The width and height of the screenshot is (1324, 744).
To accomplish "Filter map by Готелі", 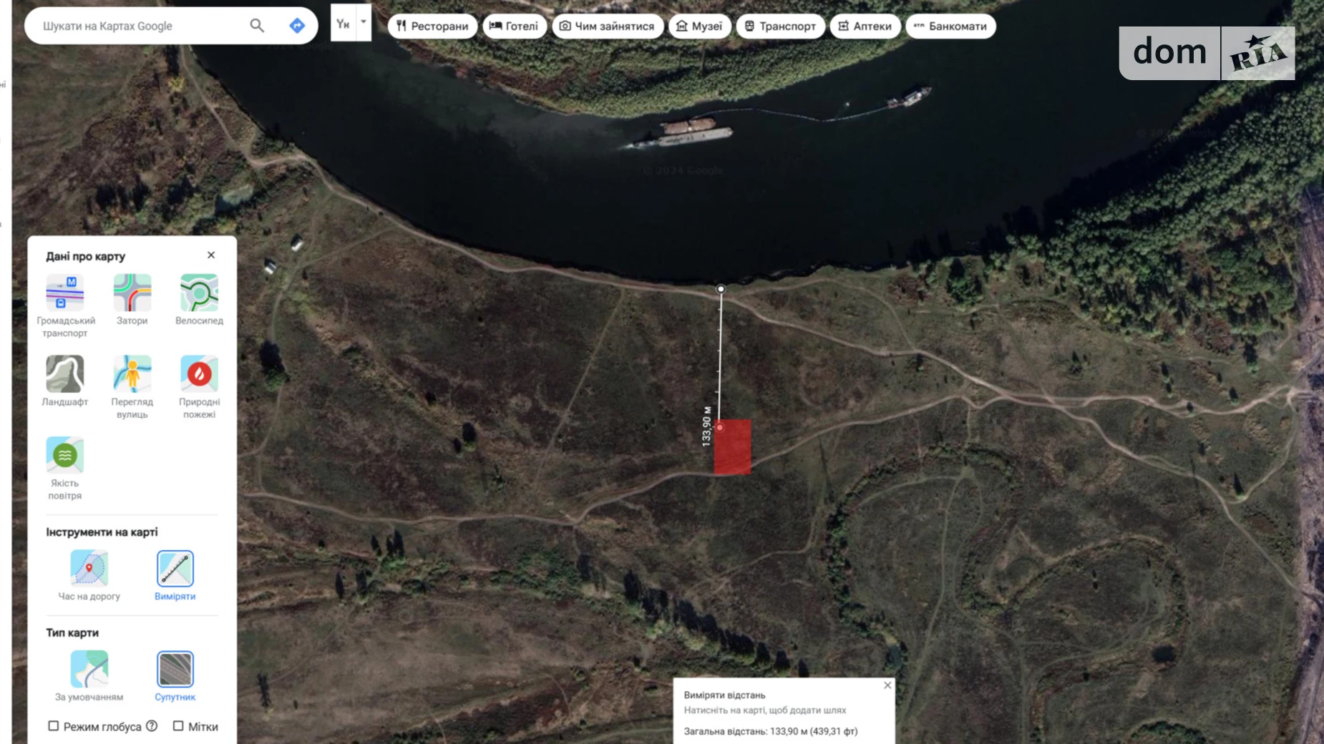I will click(x=514, y=26).
